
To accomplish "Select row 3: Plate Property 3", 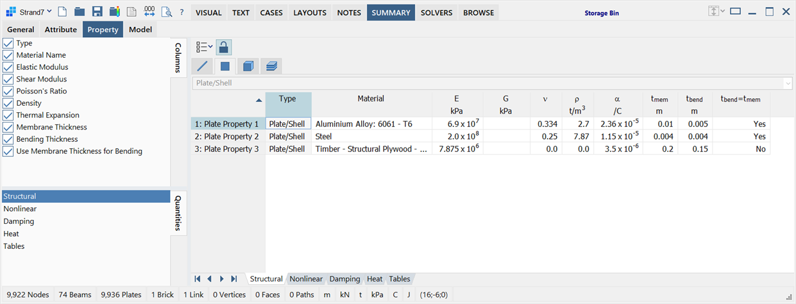I will 227,149.
